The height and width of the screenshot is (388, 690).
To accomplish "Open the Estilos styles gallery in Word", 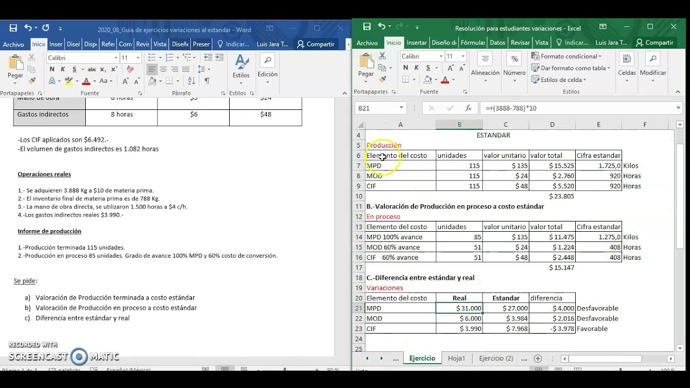I will pos(241,69).
